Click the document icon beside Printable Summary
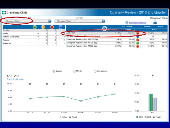Image resolution: width=170 pixels, height=128 pixels. [x=127, y=23]
